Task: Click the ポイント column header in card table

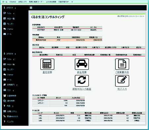Action: click(x=58, y=98)
